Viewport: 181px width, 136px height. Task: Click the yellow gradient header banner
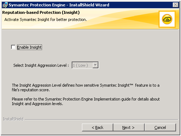[90, 19]
